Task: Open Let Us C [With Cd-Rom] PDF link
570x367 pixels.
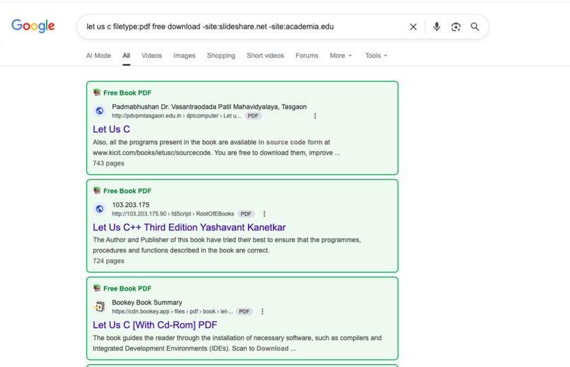Action: pyautogui.click(x=155, y=325)
